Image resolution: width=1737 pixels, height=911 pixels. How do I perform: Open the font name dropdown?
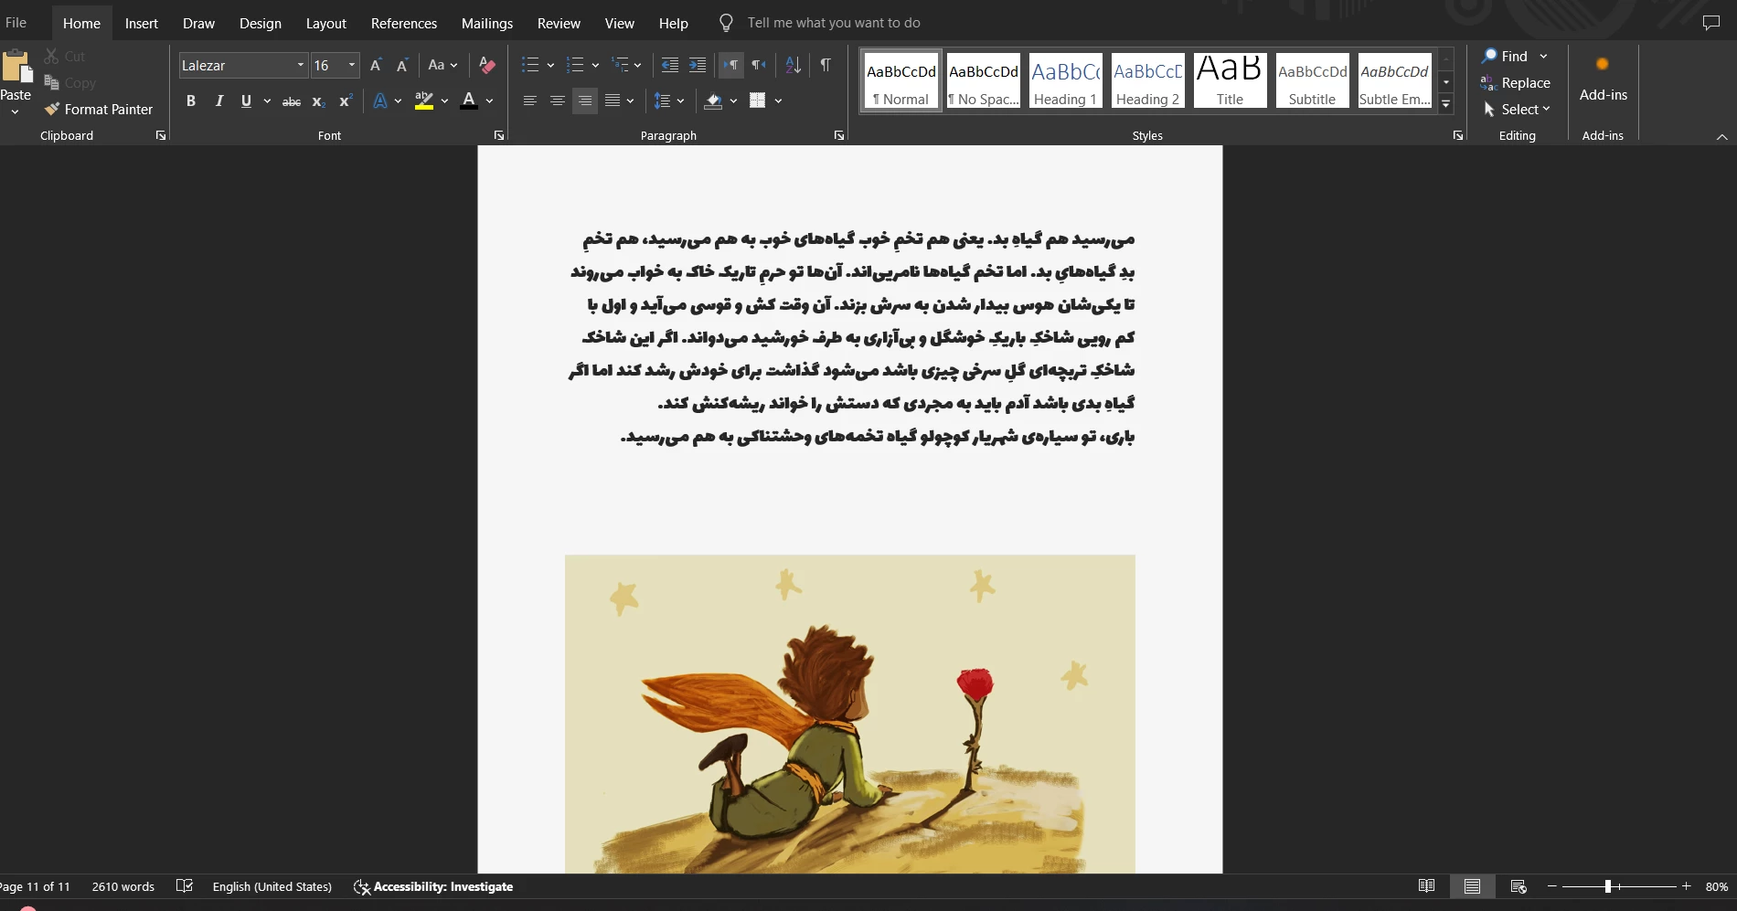pos(300,65)
